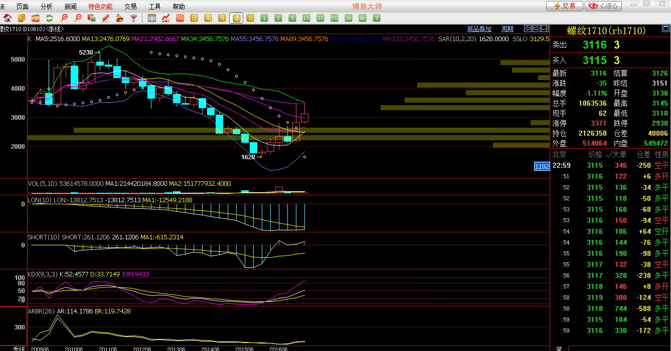Click the 仓差 column header
Screen dimensions: 671x351
tap(643, 155)
